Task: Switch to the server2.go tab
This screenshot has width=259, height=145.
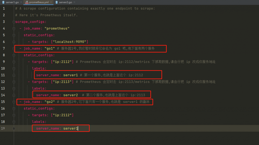Action: click(x=66, y=2)
